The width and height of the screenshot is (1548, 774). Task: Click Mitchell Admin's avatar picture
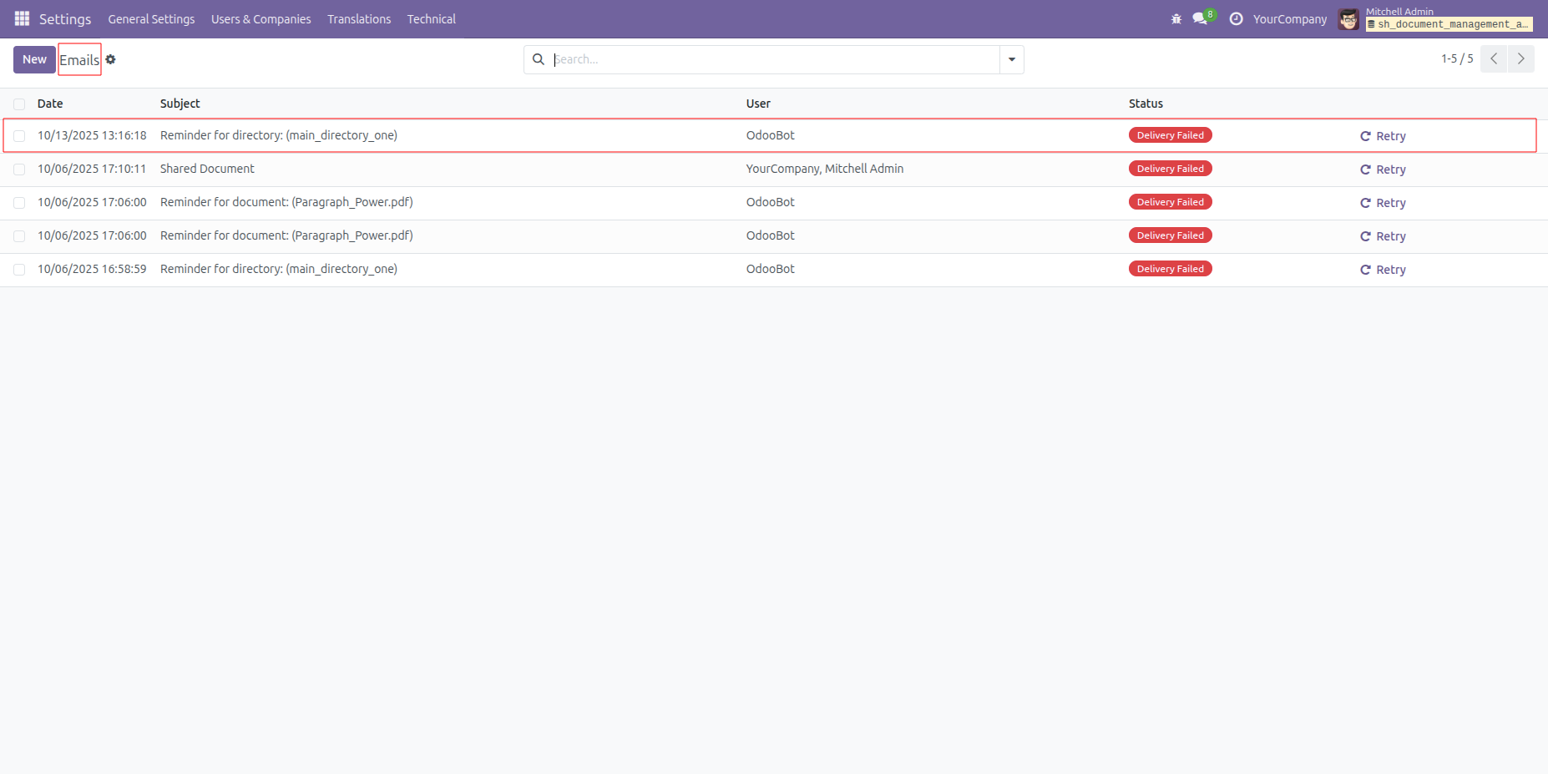(1348, 19)
